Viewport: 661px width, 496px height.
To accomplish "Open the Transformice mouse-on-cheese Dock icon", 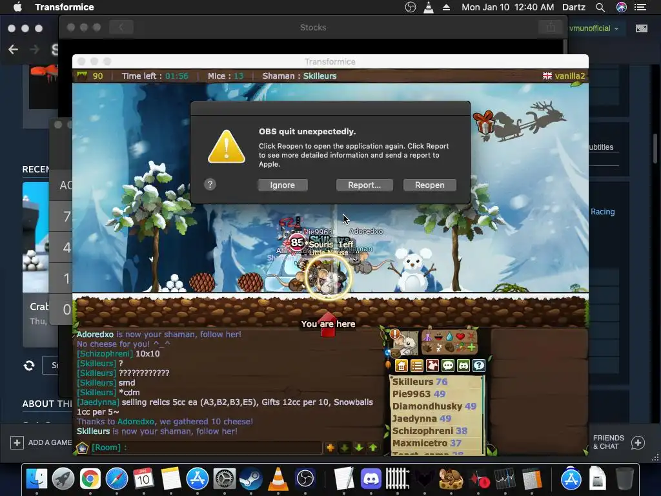I will point(451,479).
